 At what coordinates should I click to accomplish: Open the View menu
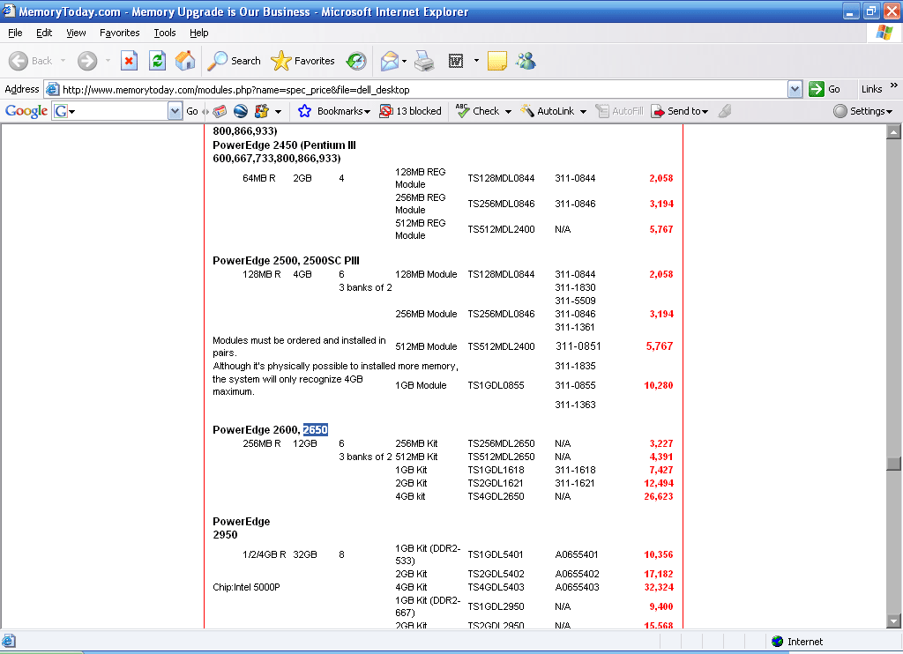click(76, 33)
